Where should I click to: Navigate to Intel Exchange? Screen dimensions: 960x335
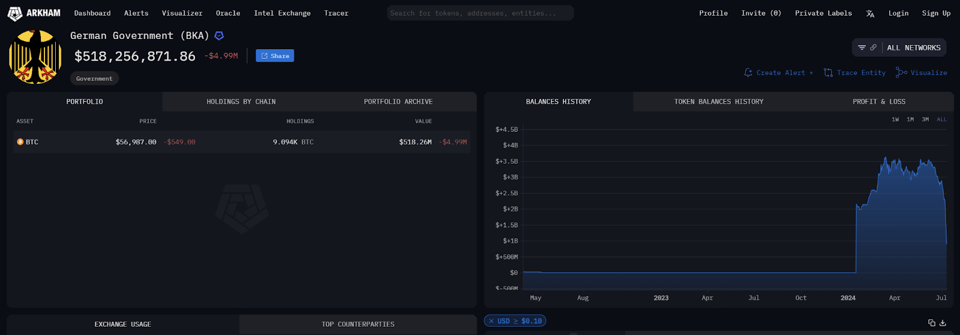[282, 13]
